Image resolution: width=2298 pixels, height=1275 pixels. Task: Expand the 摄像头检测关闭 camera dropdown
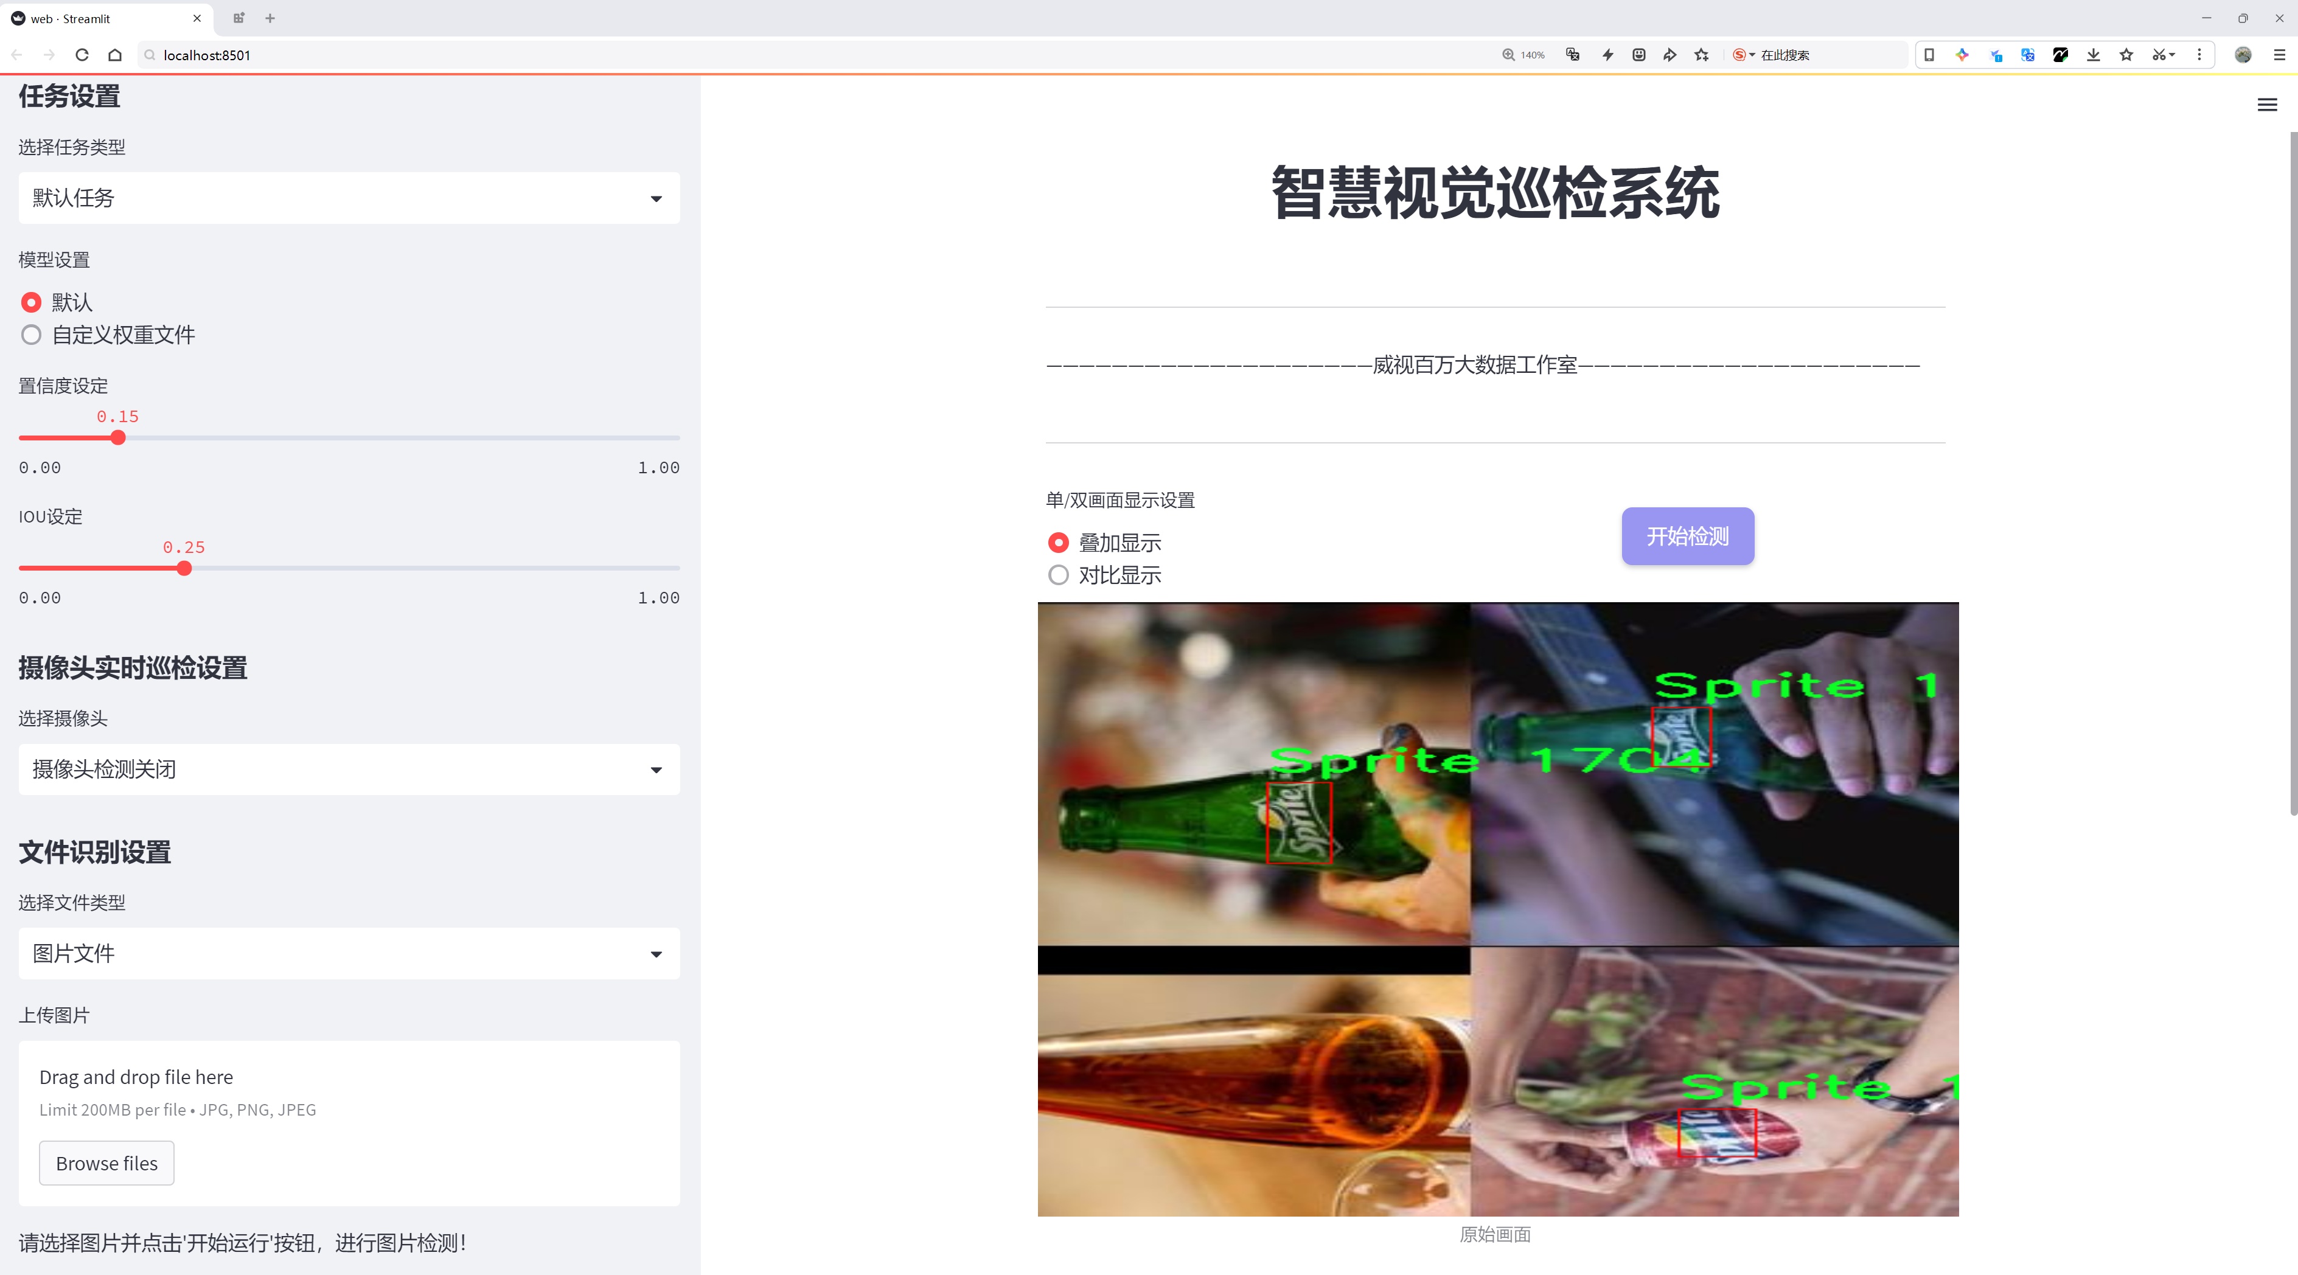349,768
